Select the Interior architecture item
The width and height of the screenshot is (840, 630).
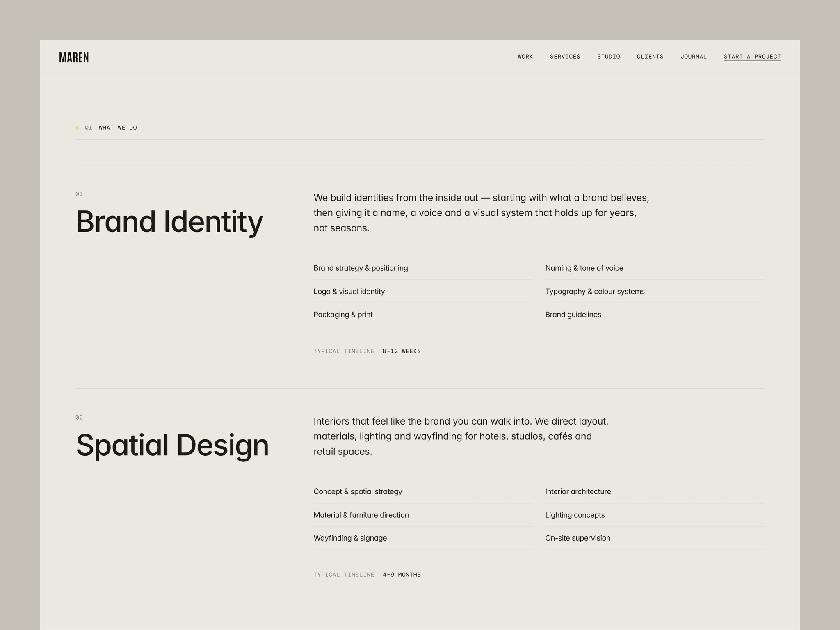pyautogui.click(x=655, y=492)
